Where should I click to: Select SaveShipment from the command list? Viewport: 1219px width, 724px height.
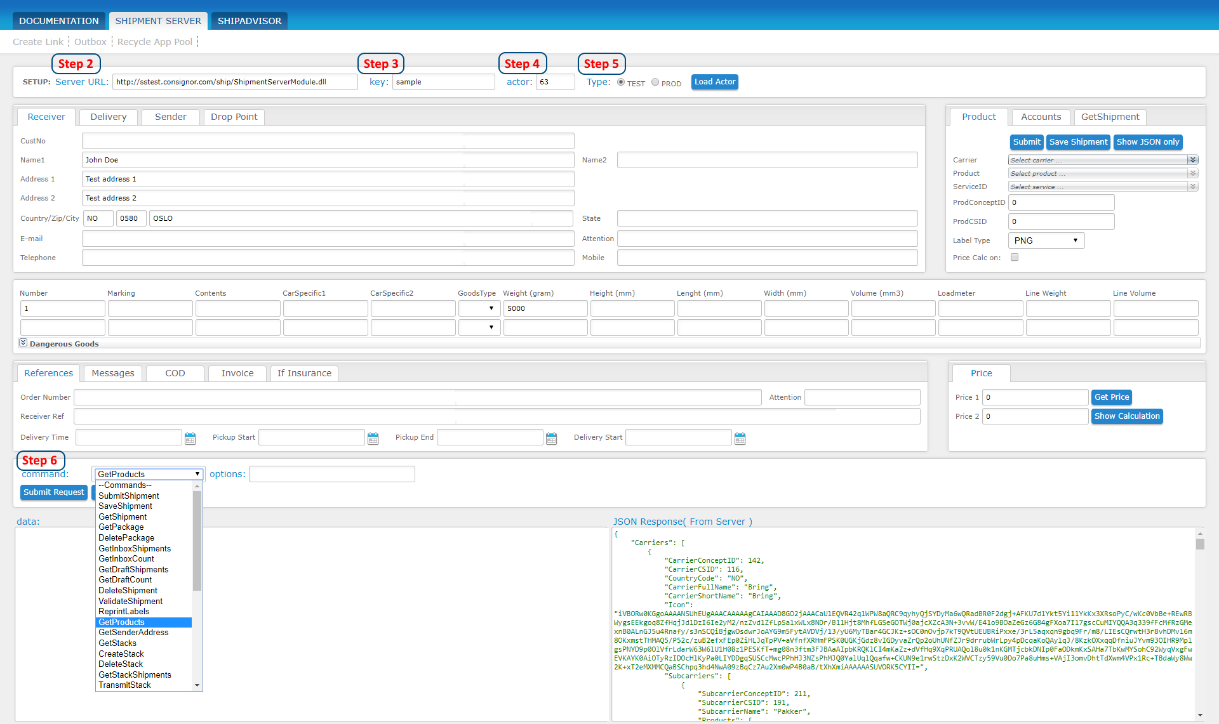pos(143,506)
